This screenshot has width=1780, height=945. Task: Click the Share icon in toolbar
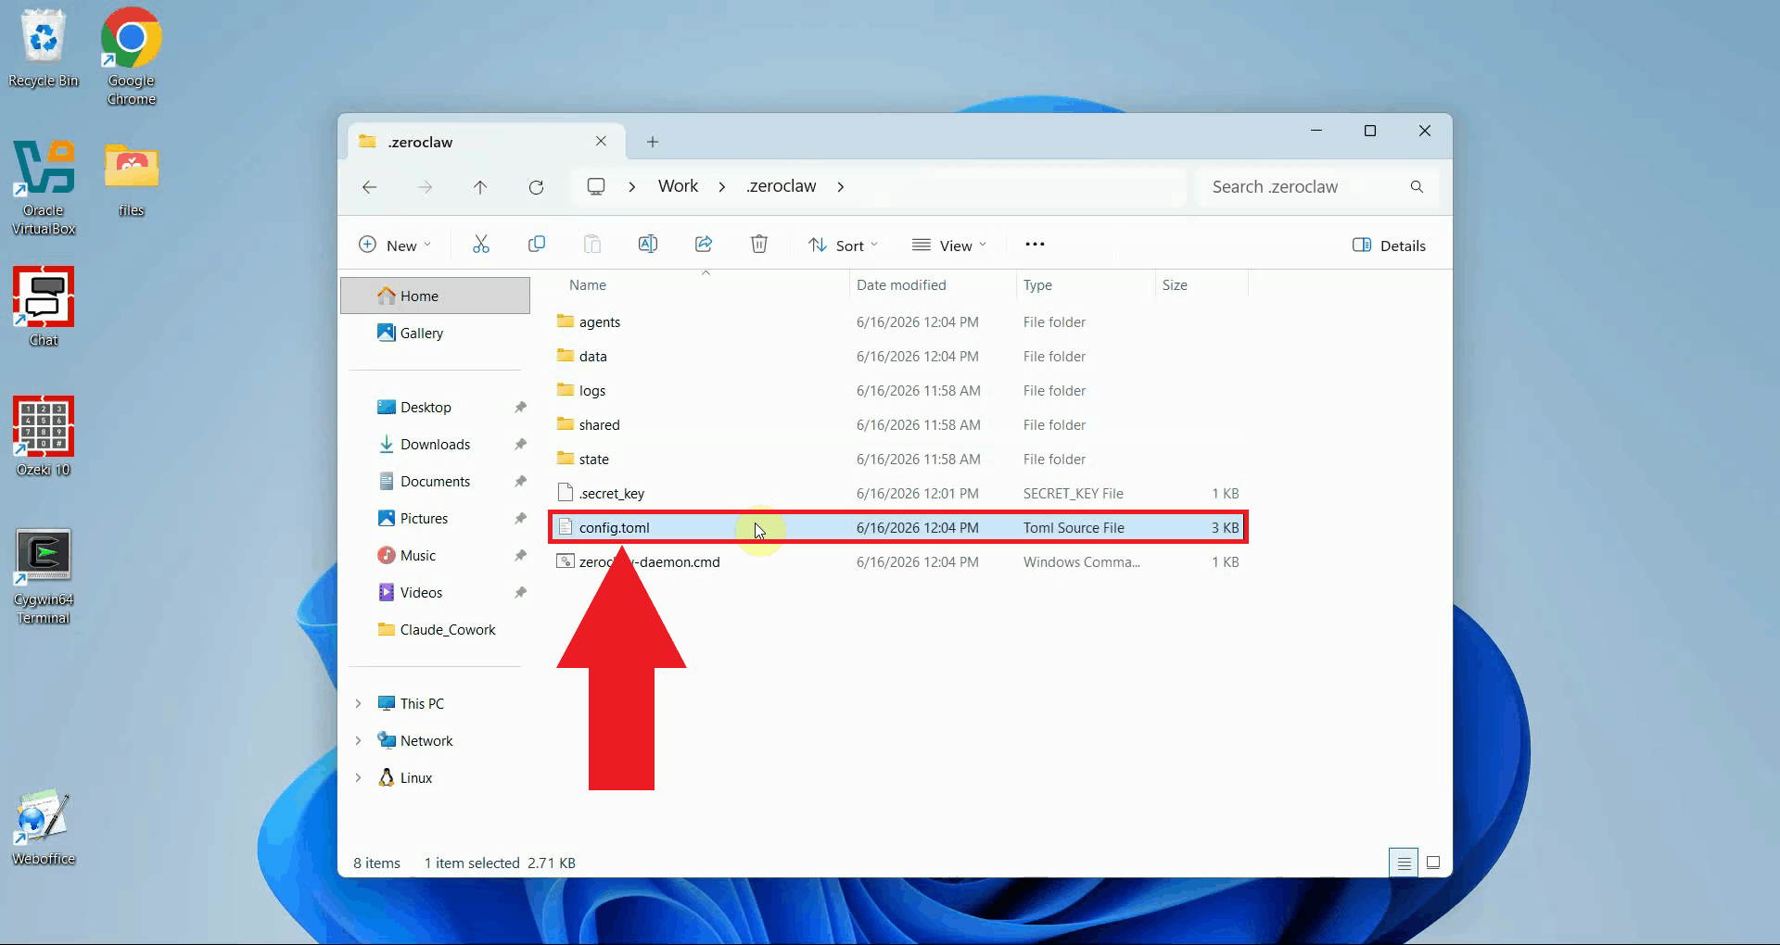coord(703,245)
